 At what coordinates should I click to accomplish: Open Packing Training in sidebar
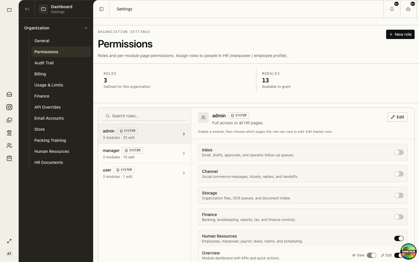[x=61, y=140]
